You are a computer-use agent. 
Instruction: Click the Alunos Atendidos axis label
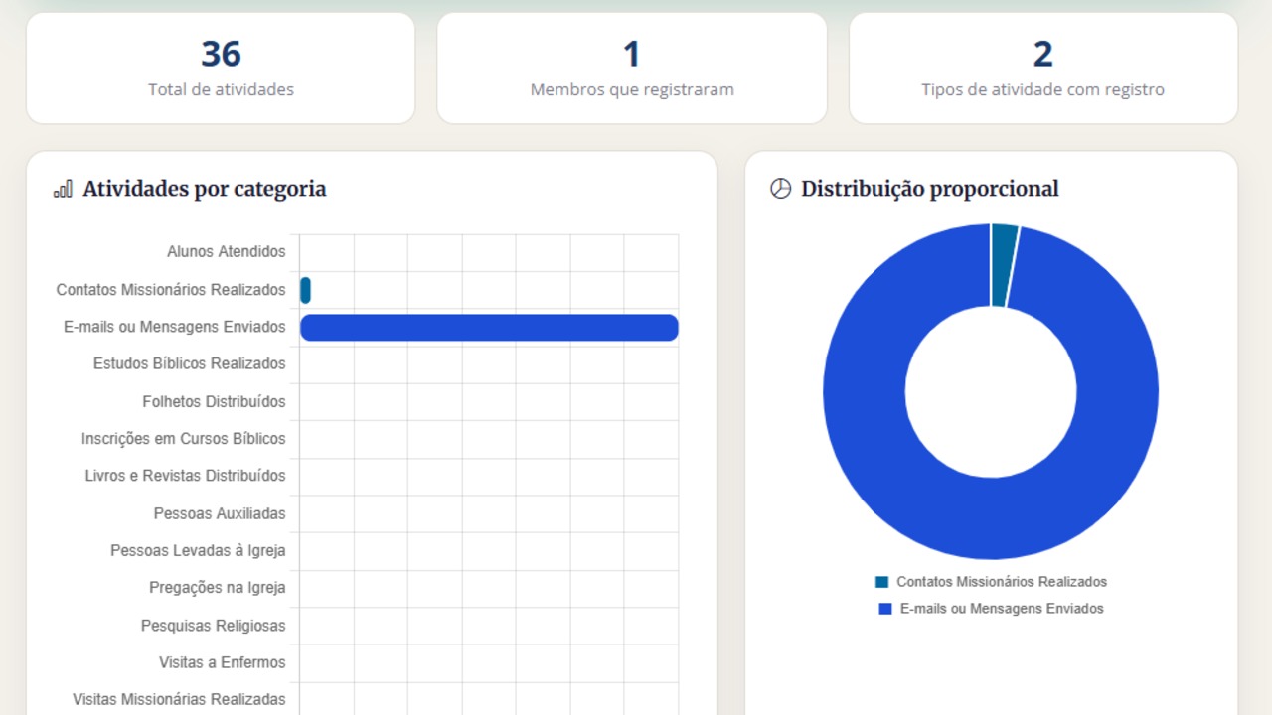coord(226,252)
